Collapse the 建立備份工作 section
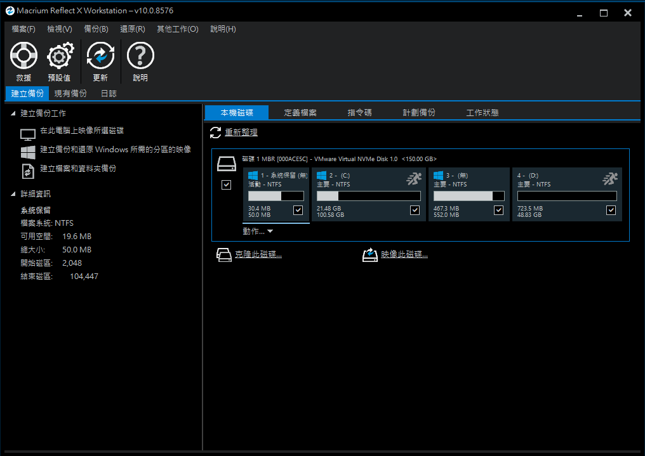The height and width of the screenshot is (456, 645). tap(13, 113)
